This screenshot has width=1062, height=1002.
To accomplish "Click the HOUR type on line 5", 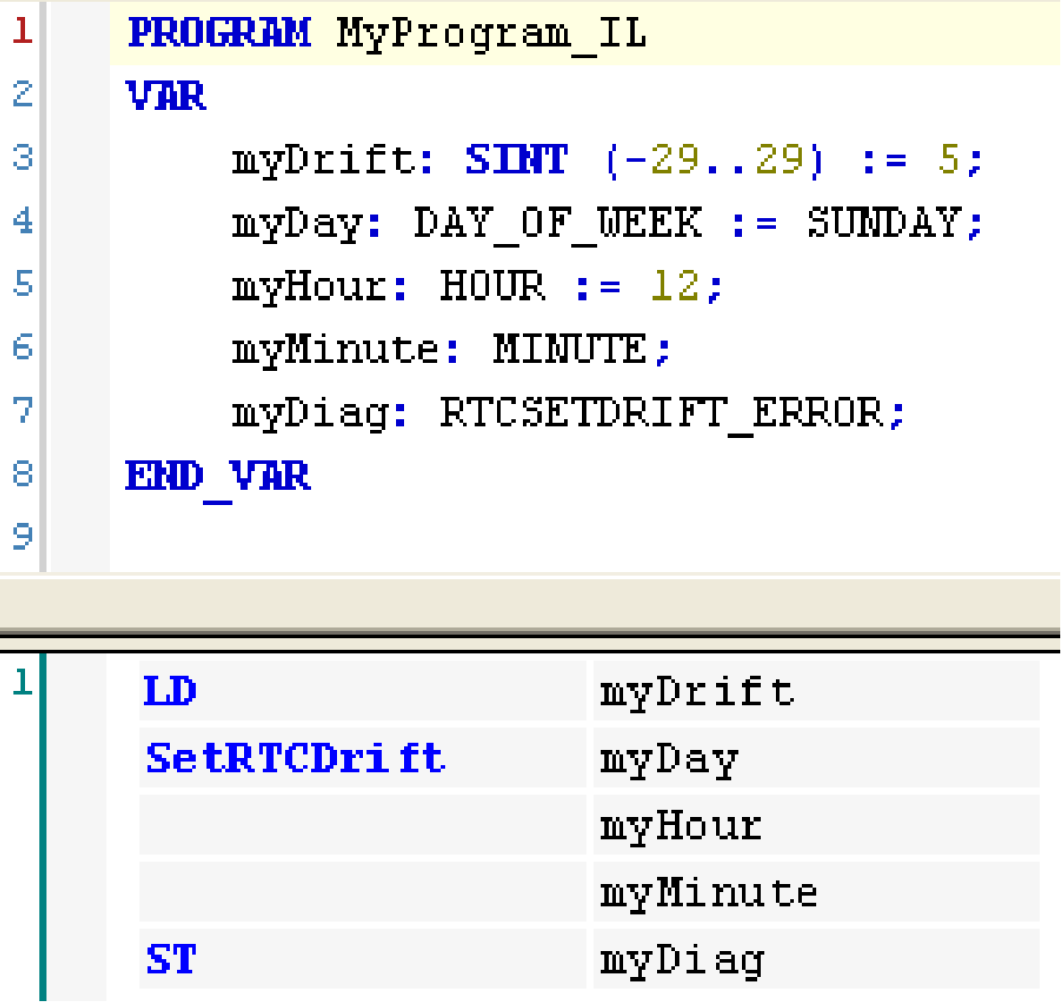I will [493, 286].
